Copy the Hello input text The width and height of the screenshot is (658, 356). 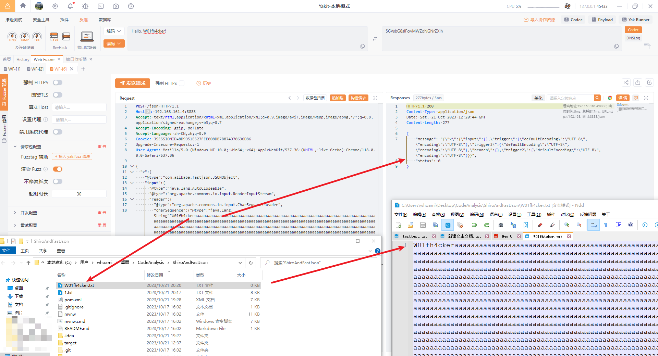[x=363, y=46]
